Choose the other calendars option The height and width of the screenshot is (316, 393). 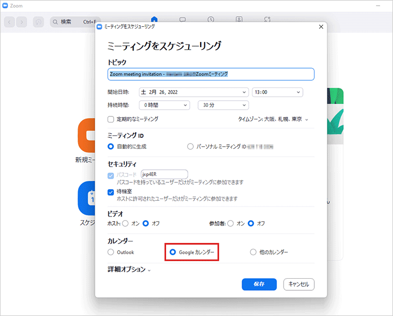coord(253,252)
